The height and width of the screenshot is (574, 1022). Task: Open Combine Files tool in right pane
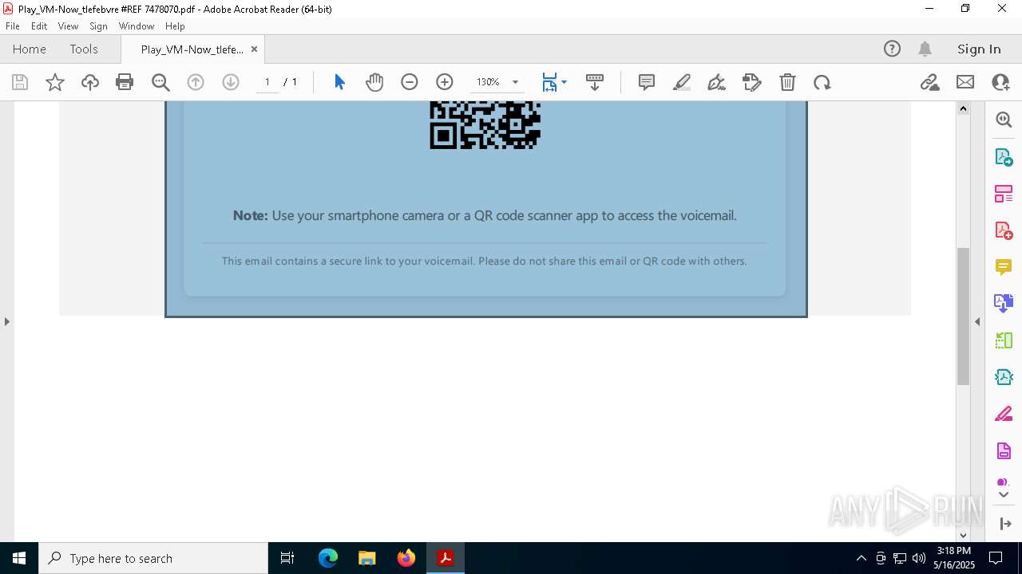point(1004,303)
